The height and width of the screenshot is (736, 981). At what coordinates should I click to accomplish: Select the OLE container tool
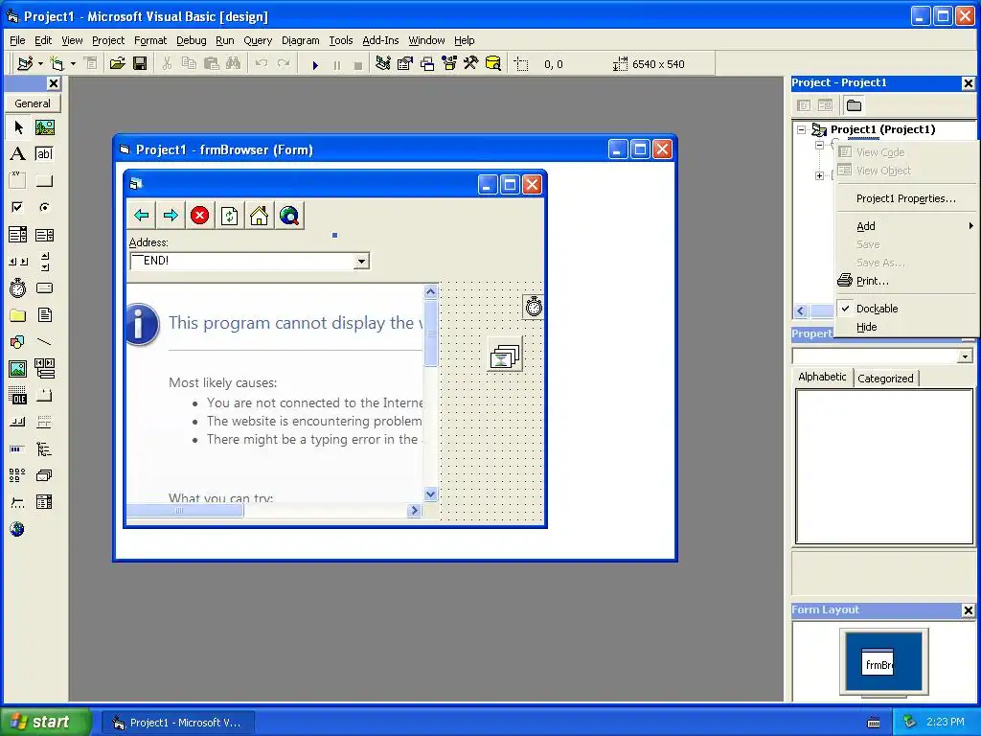[x=18, y=396]
